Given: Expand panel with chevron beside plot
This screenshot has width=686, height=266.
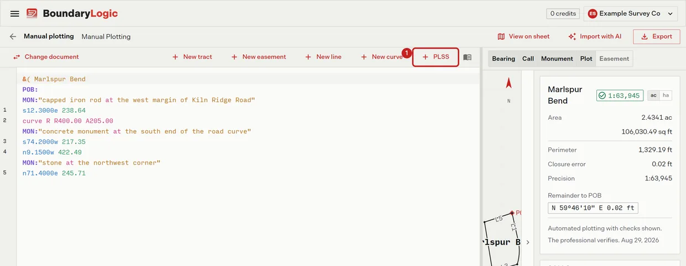Looking at the screenshot, I should (x=528, y=242).
